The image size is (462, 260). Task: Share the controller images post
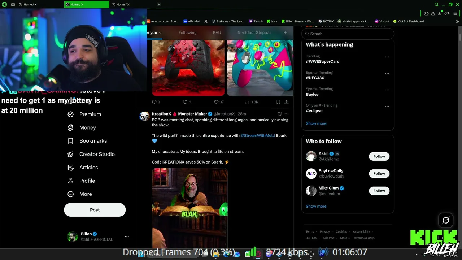tap(287, 102)
